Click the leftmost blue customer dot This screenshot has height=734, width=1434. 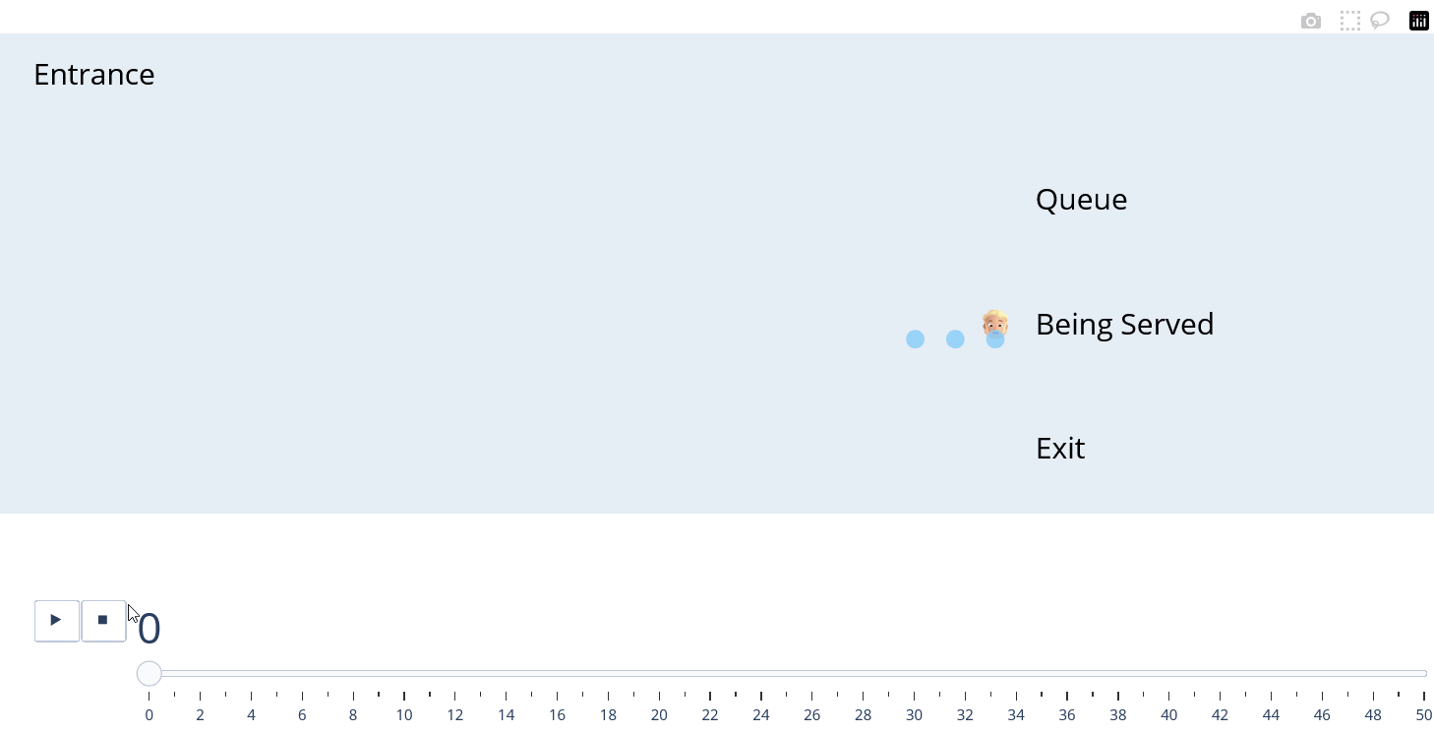[x=916, y=338]
